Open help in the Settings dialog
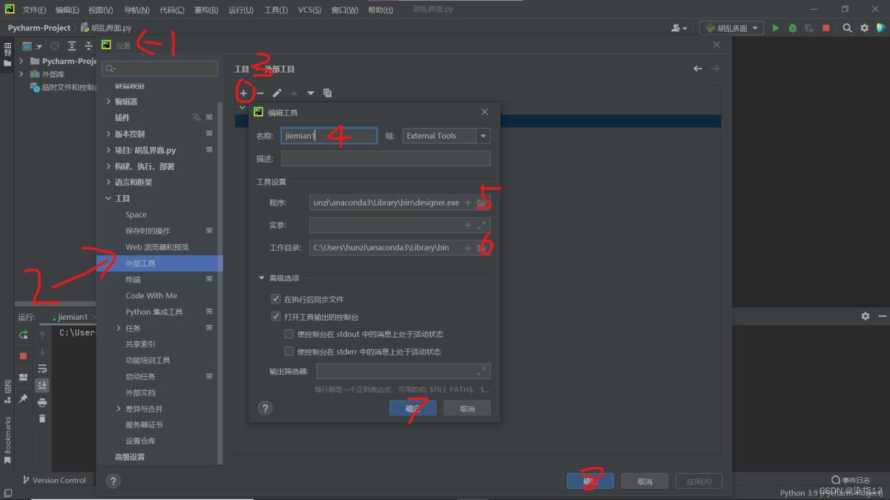The width and height of the screenshot is (890, 500). tap(113, 481)
